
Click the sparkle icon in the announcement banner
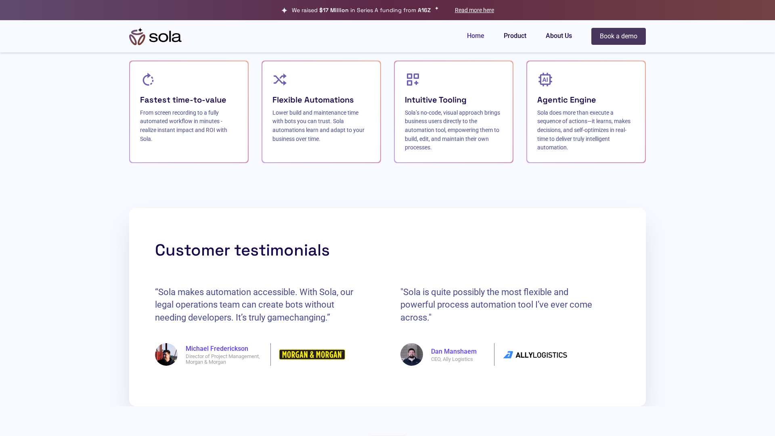pos(285,10)
